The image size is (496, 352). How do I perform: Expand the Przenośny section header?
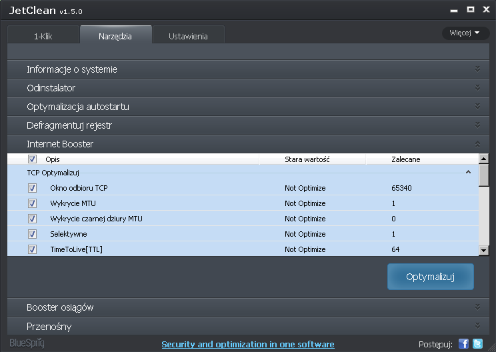pos(49,327)
